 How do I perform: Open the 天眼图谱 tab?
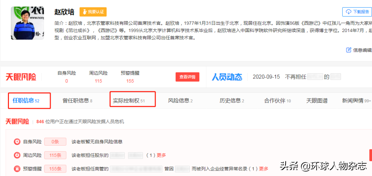[317, 101]
